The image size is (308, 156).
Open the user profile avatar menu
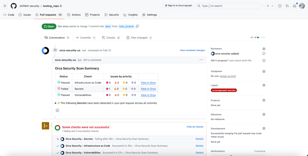[302, 6]
